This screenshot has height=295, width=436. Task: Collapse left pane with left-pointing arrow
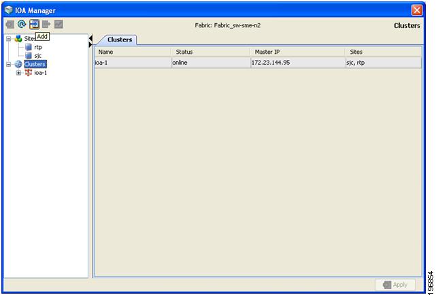point(90,38)
